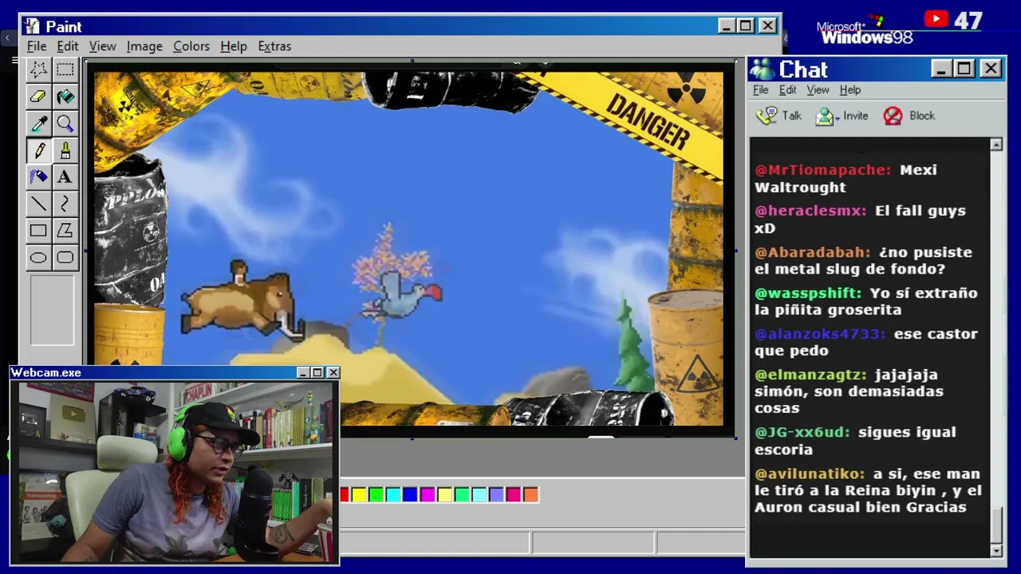This screenshot has width=1021, height=574.
Task: Pick the dark blue color swatch
Action: (410, 495)
